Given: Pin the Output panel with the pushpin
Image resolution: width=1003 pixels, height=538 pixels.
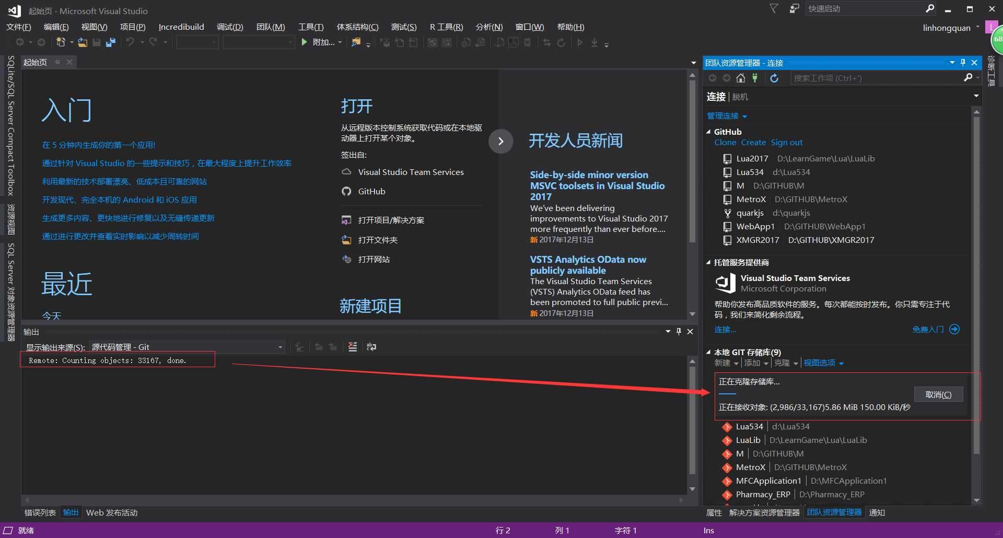Looking at the screenshot, I should coord(679,331).
